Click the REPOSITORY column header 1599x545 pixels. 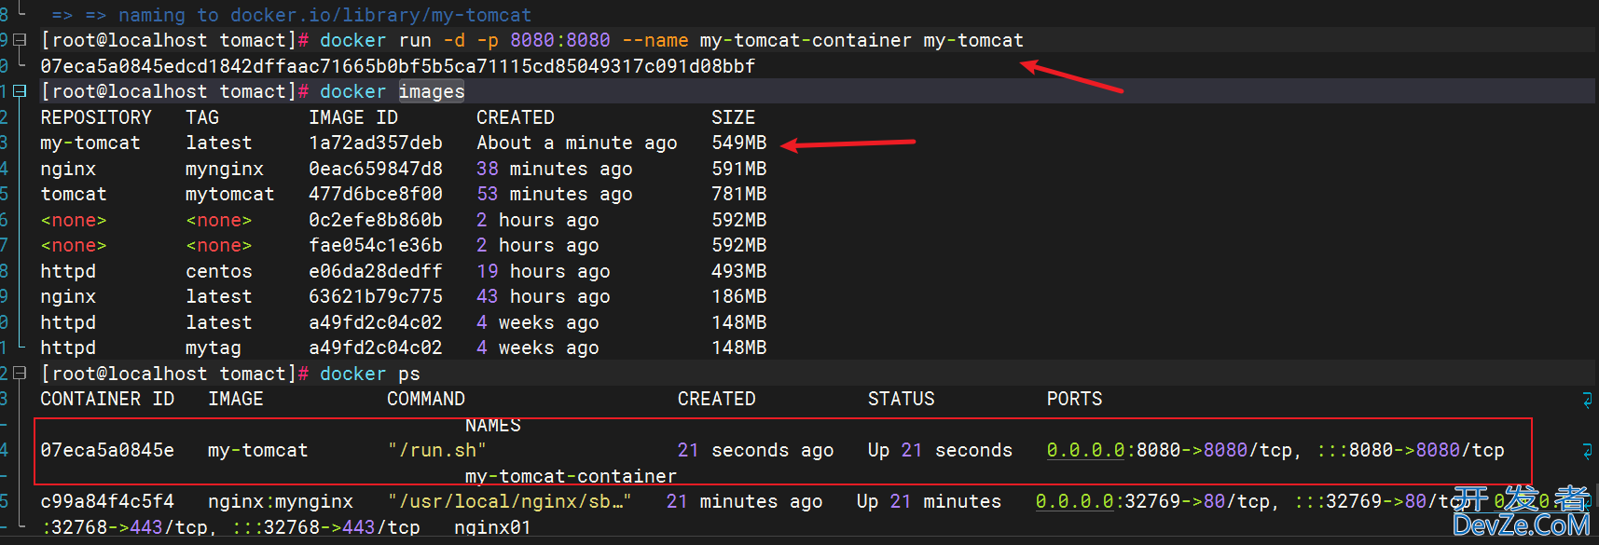coord(96,117)
